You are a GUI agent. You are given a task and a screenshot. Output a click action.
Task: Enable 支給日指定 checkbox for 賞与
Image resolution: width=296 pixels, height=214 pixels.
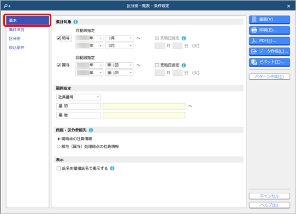tap(157, 65)
